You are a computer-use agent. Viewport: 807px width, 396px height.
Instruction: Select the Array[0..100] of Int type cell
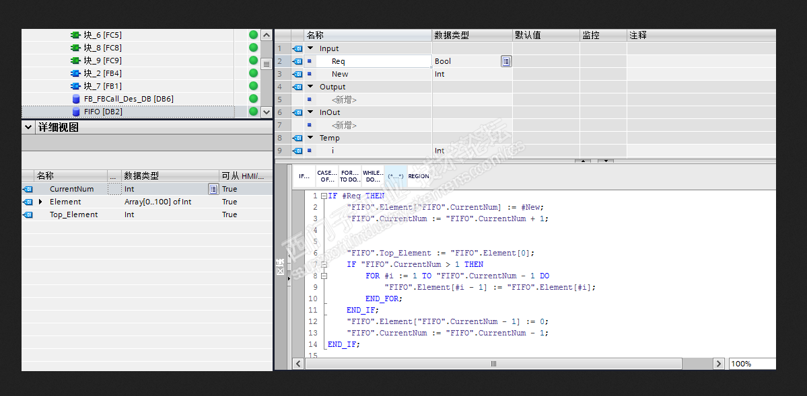tap(170, 202)
